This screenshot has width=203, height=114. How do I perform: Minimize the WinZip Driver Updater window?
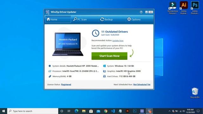click(x=147, y=12)
